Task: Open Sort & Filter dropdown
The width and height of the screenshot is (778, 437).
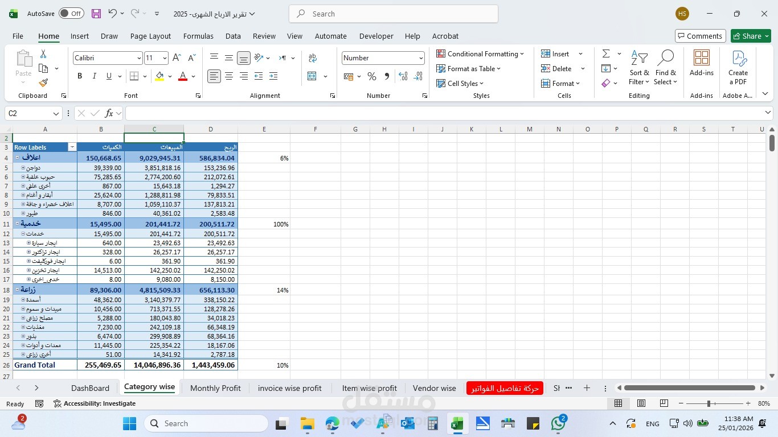Action: pos(639,67)
